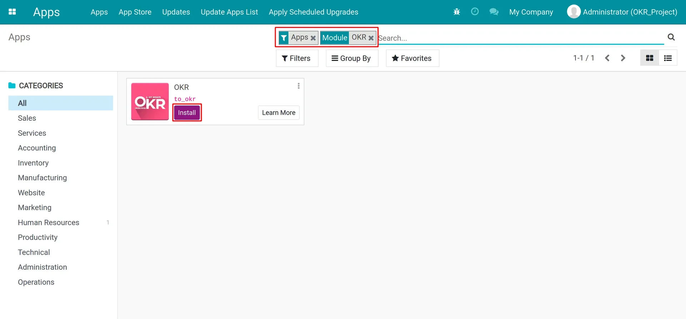686x319 pixels.
Task: Switch to Kanban view
Action: tap(650, 58)
